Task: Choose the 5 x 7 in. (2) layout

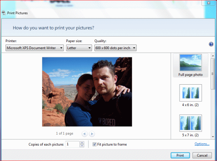Action: 191,126
